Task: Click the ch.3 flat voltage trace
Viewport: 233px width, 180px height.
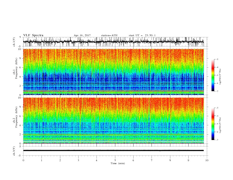Action: (x=113, y=151)
